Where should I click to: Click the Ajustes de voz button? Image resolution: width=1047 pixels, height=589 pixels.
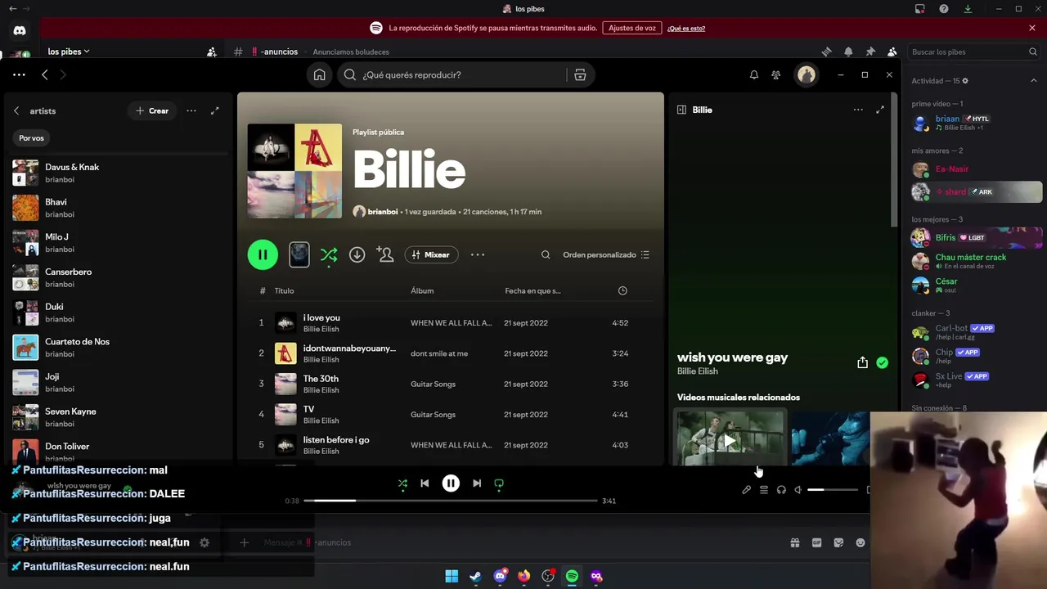tap(632, 28)
